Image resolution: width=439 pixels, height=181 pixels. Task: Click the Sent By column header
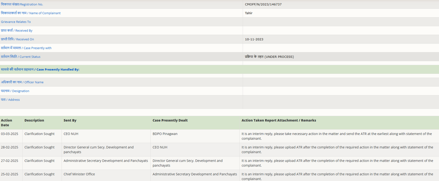(x=70, y=120)
